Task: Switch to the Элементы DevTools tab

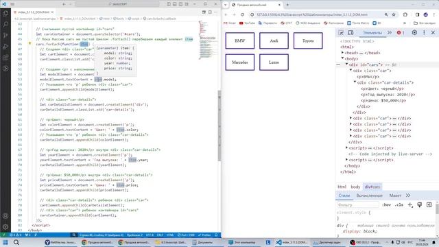Action: pyautogui.click(x=372, y=33)
